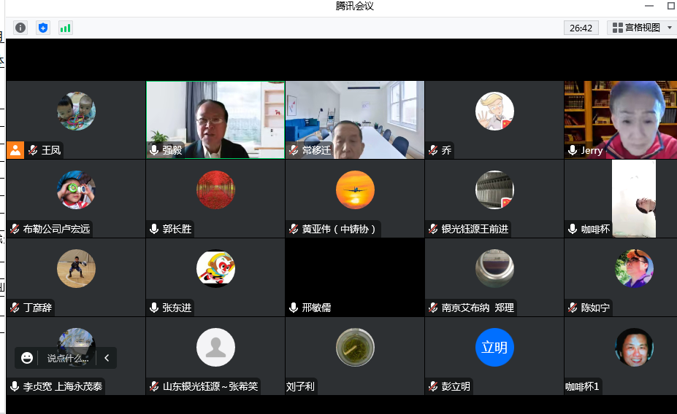Click microphone icon next to 咖啡杯
Screen dimensions: 677x414
point(573,229)
